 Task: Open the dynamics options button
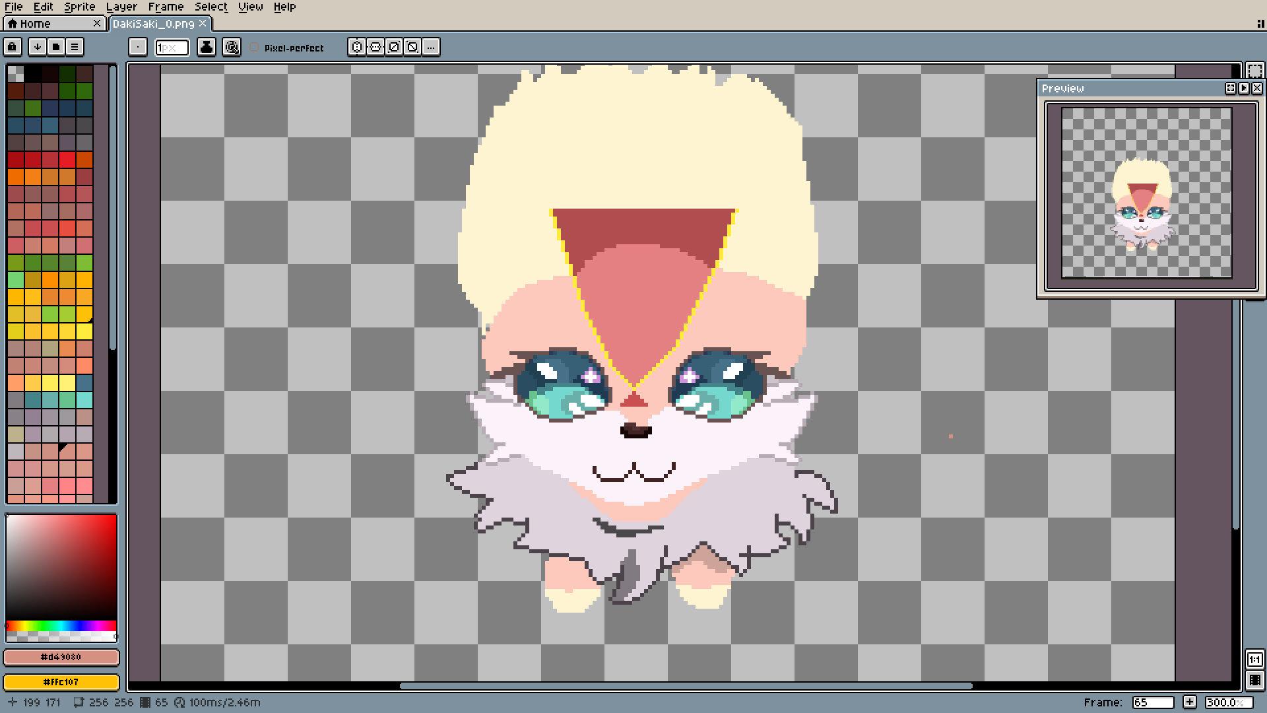pos(232,47)
